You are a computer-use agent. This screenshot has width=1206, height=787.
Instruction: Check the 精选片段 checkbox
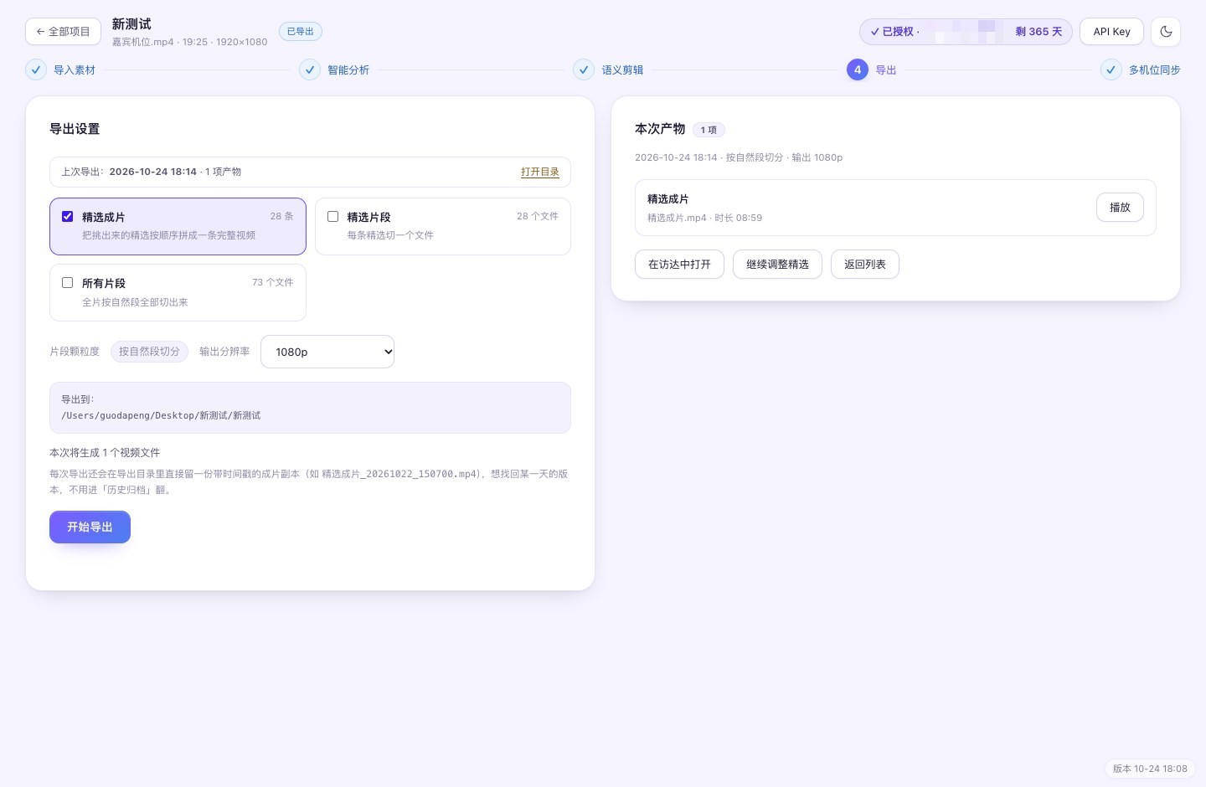click(332, 216)
